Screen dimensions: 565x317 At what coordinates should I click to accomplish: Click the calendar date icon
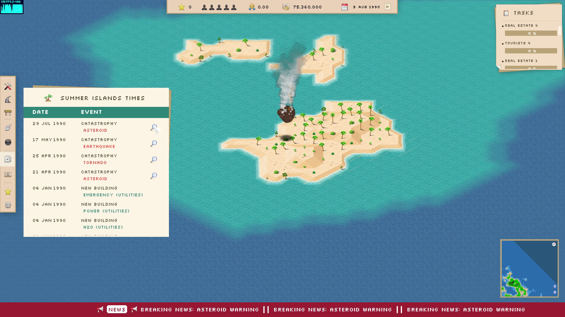click(x=344, y=6)
